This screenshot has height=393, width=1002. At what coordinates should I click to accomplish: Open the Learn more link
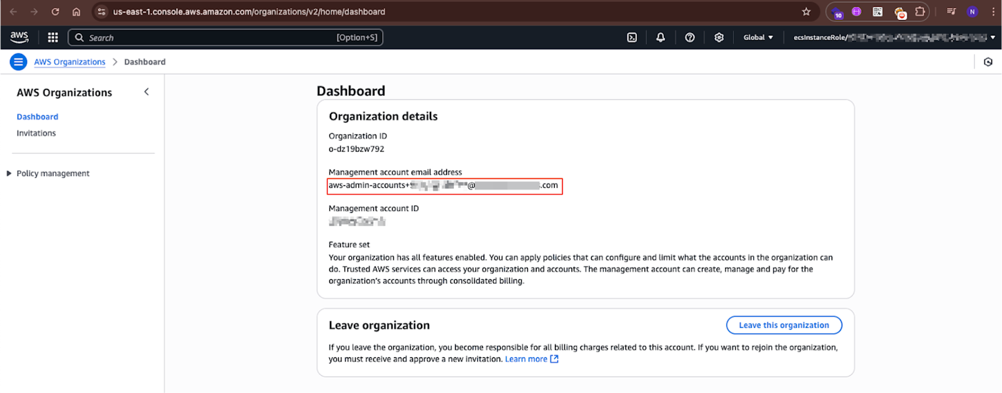(526, 359)
